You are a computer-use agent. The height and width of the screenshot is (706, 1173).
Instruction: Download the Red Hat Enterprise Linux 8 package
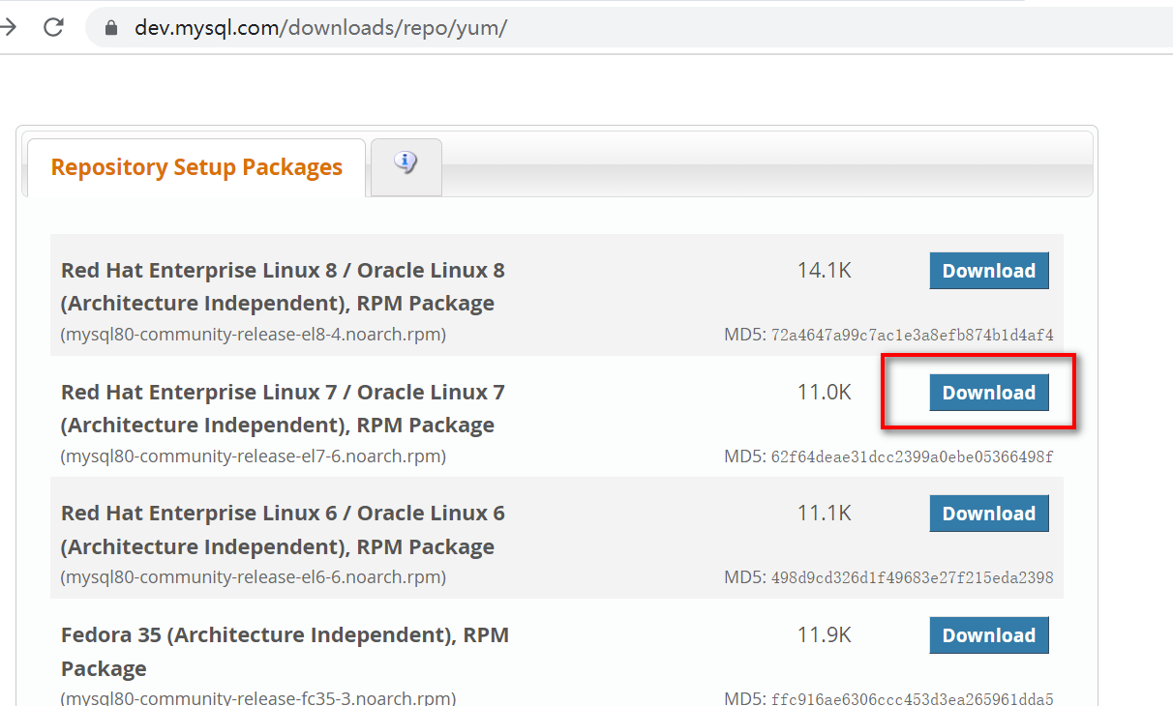pyautogui.click(x=989, y=271)
